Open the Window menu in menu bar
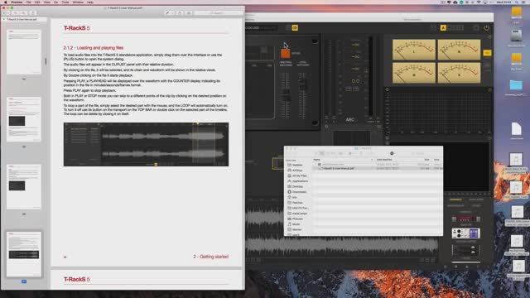This screenshot has height=298, width=530. (78, 2)
